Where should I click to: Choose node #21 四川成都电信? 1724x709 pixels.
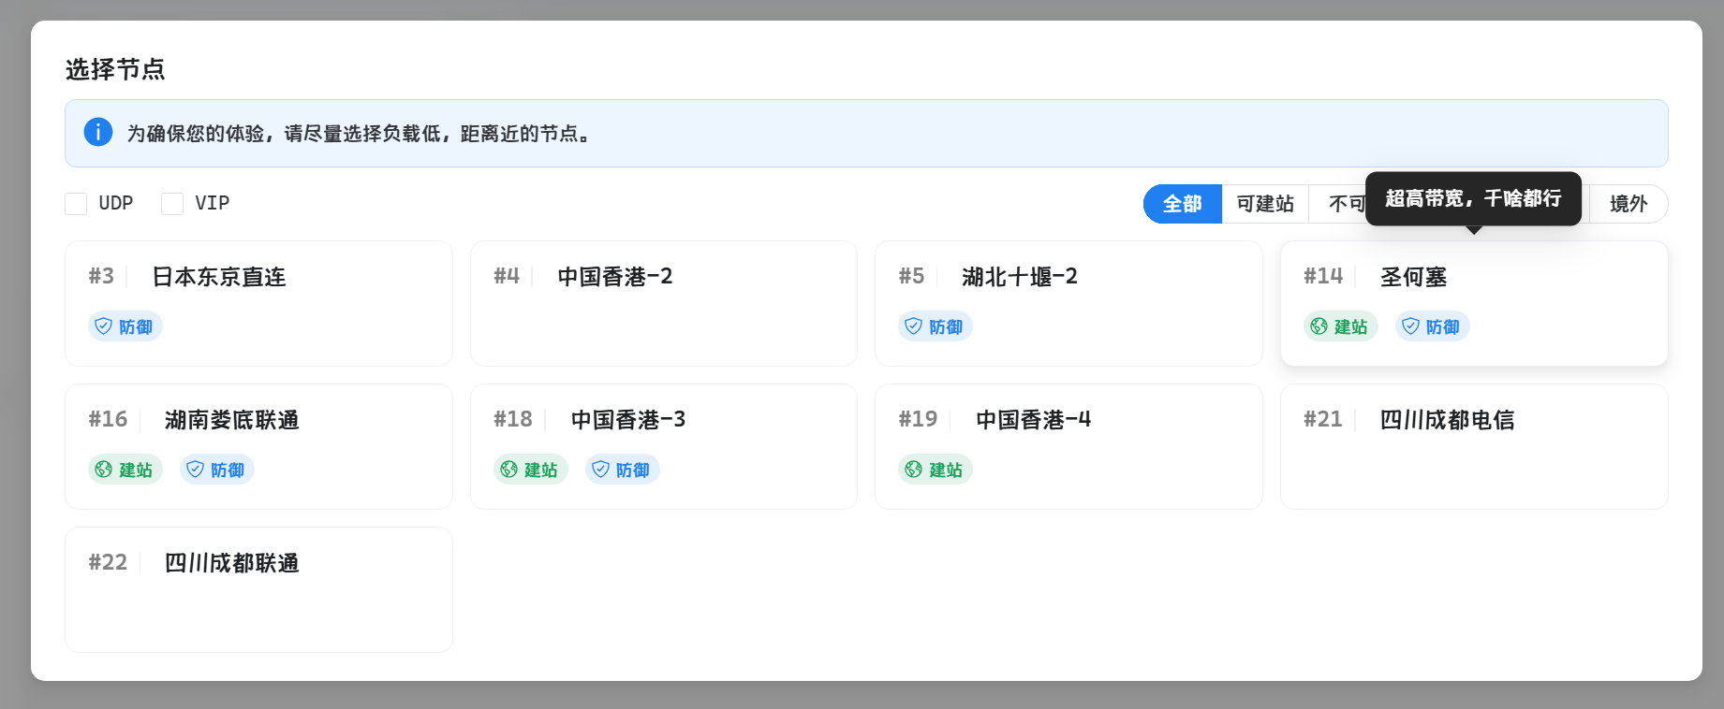coord(1473,446)
